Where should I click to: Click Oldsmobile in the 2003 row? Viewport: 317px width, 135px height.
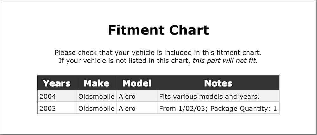[96, 109]
